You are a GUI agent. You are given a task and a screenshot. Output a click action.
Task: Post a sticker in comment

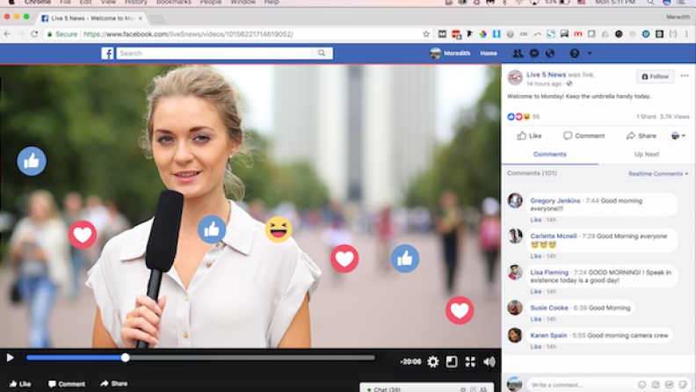(683, 384)
